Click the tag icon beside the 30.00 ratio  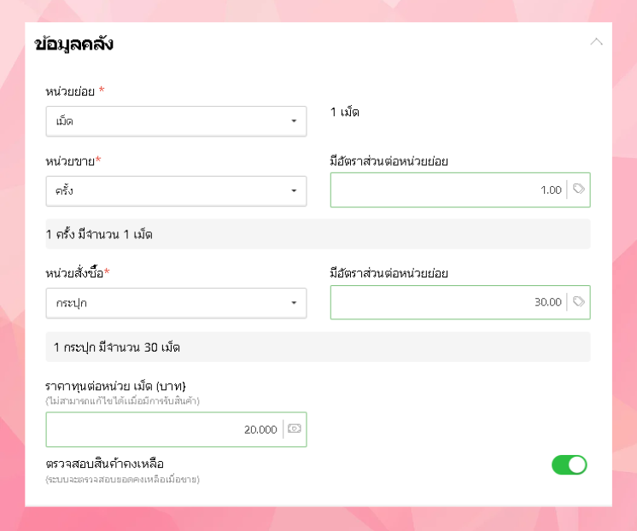point(579,301)
